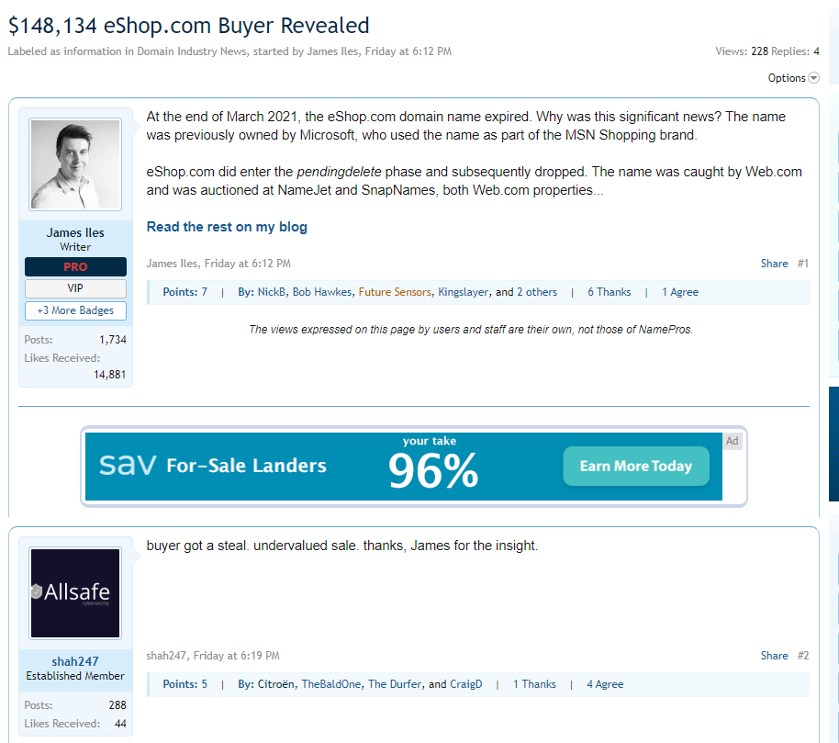Open thread starter James Iles link in header
The width and height of the screenshot is (839, 743).
coord(332,51)
